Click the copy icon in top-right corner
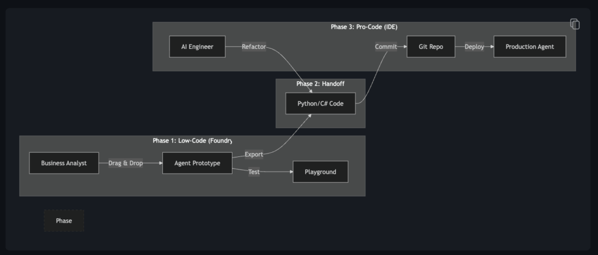Viewport: 598px width, 255px height. pos(575,24)
